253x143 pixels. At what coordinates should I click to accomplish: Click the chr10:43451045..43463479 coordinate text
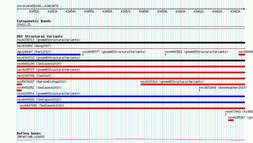pyautogui.click(x=38, y=6)
